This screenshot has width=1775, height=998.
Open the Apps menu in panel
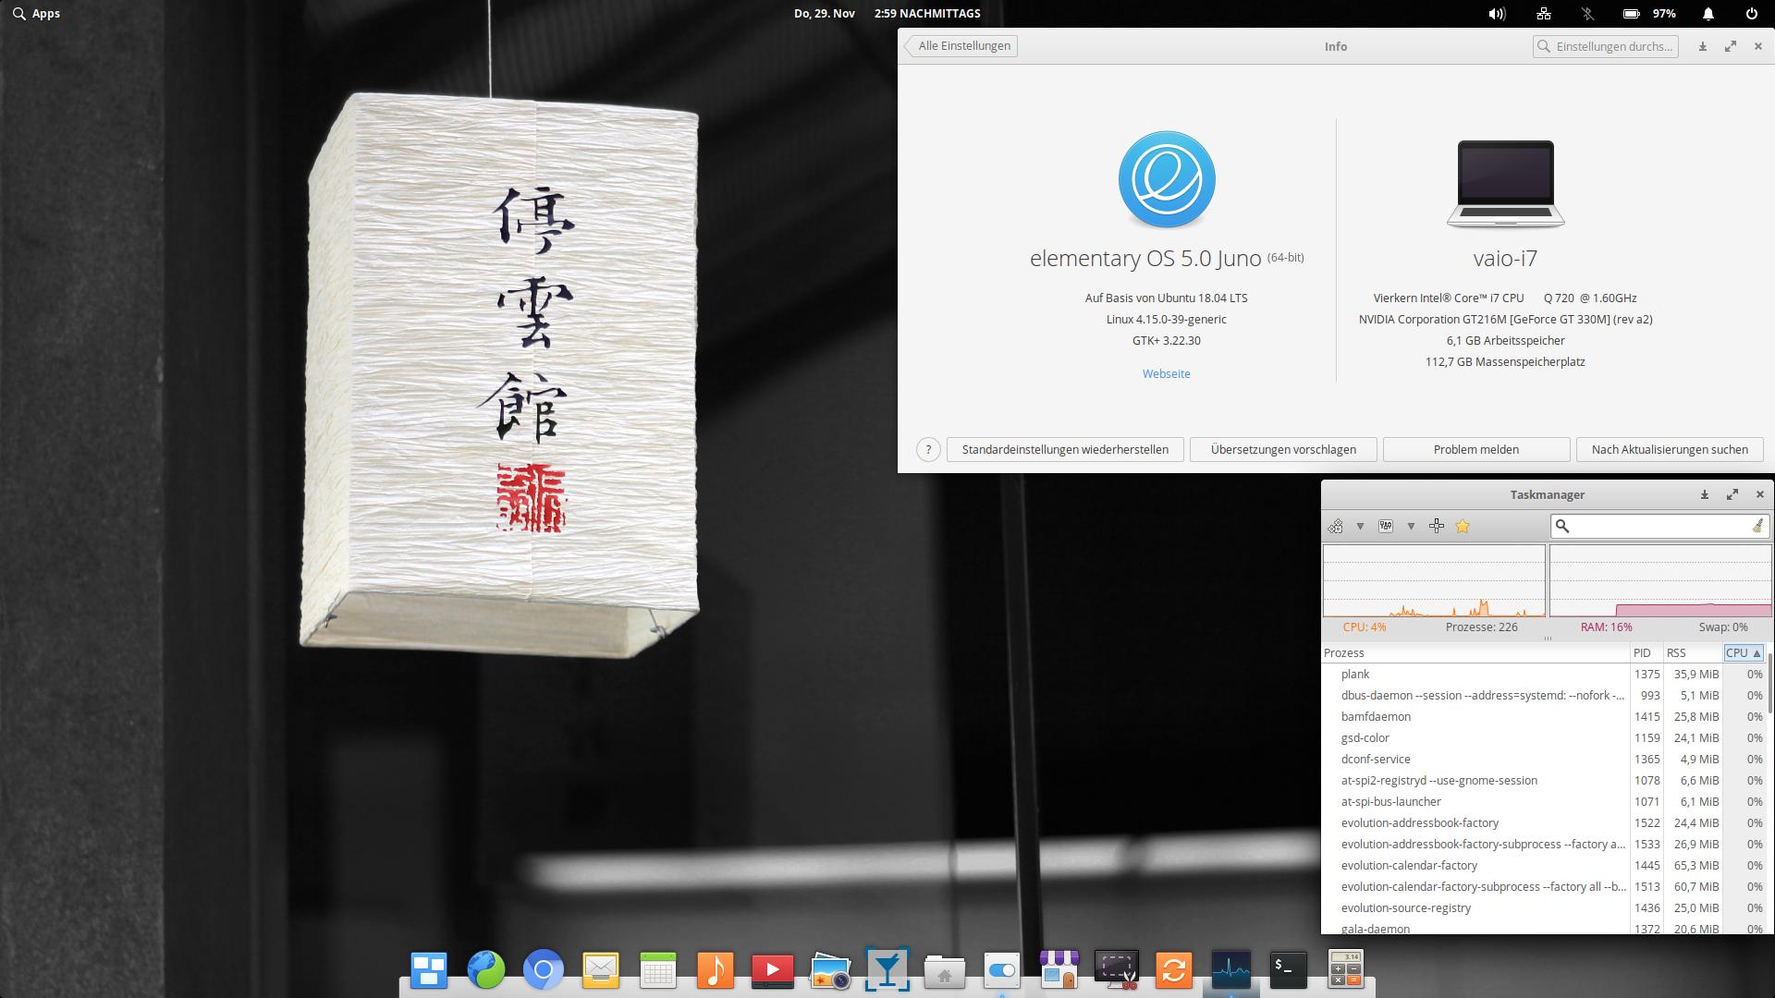(37, 14)
